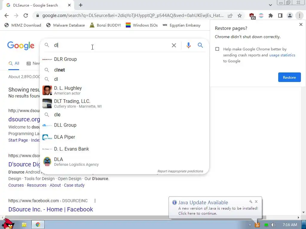Focus the Google search input field
Viewport: 306px width, 229px height.
coord(111,45)
